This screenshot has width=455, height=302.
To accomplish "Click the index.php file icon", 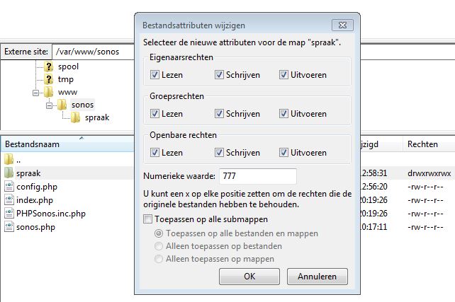I will [9, 200].
